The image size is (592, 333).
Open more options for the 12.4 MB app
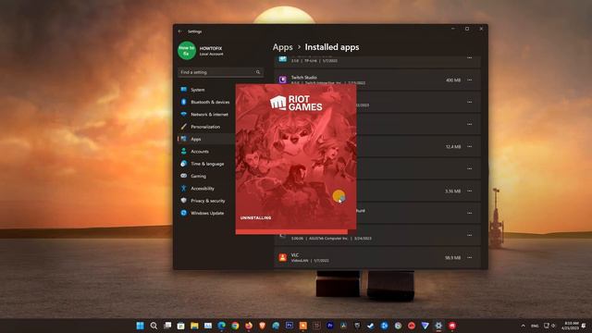tap(469, 146)
